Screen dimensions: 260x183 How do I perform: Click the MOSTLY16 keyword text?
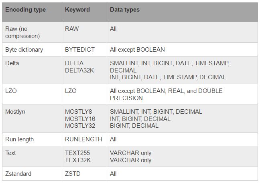(x=80, y=119)
